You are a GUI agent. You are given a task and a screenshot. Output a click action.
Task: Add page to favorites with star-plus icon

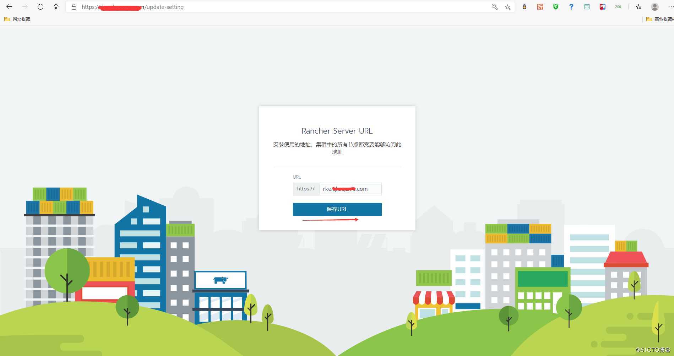(508, 7)
